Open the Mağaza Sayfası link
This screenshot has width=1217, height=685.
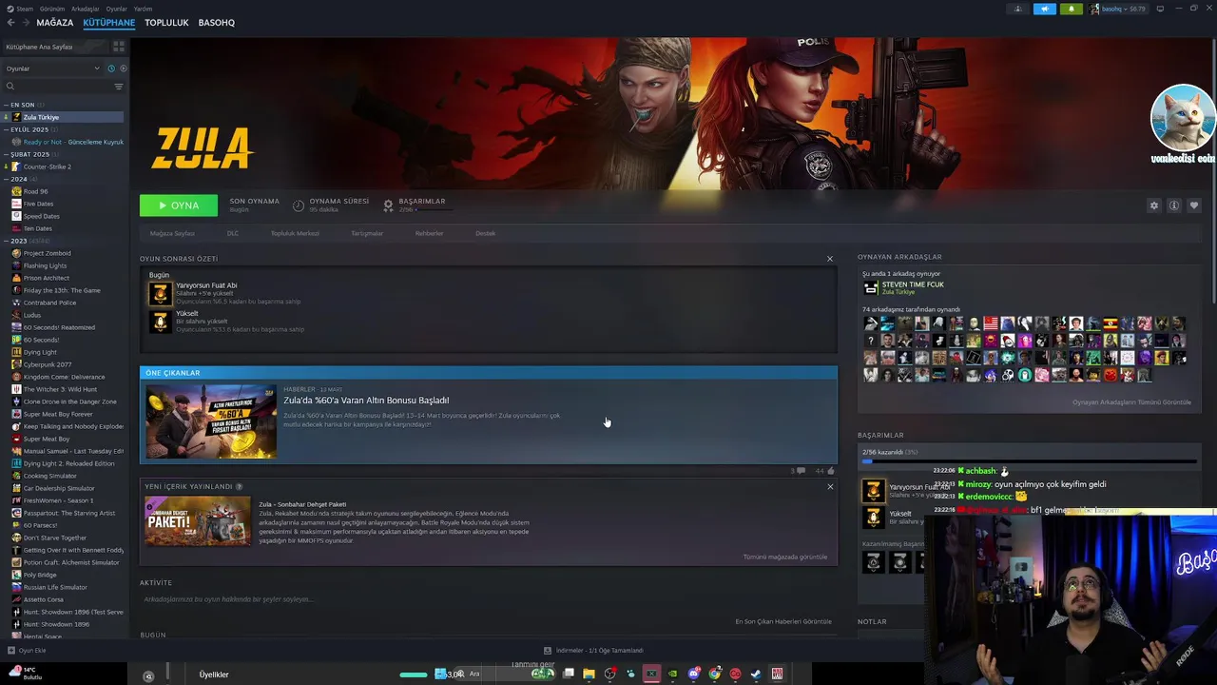172,233
